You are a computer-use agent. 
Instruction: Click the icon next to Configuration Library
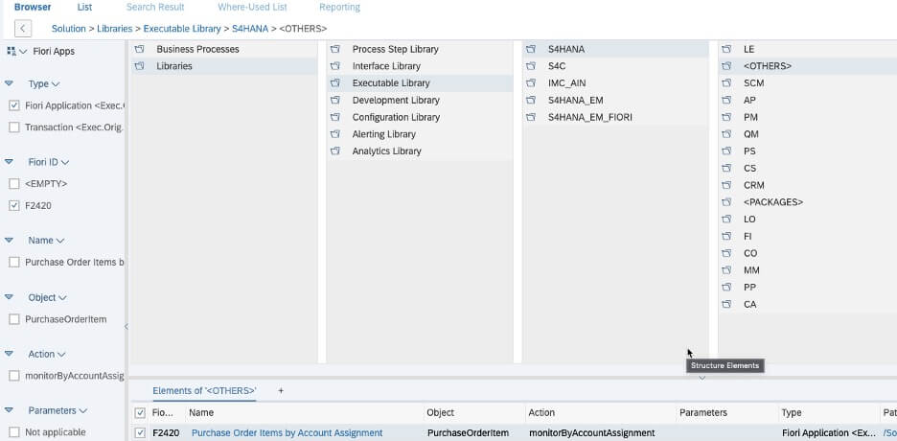pyautogui.click(x=335, y=117)
